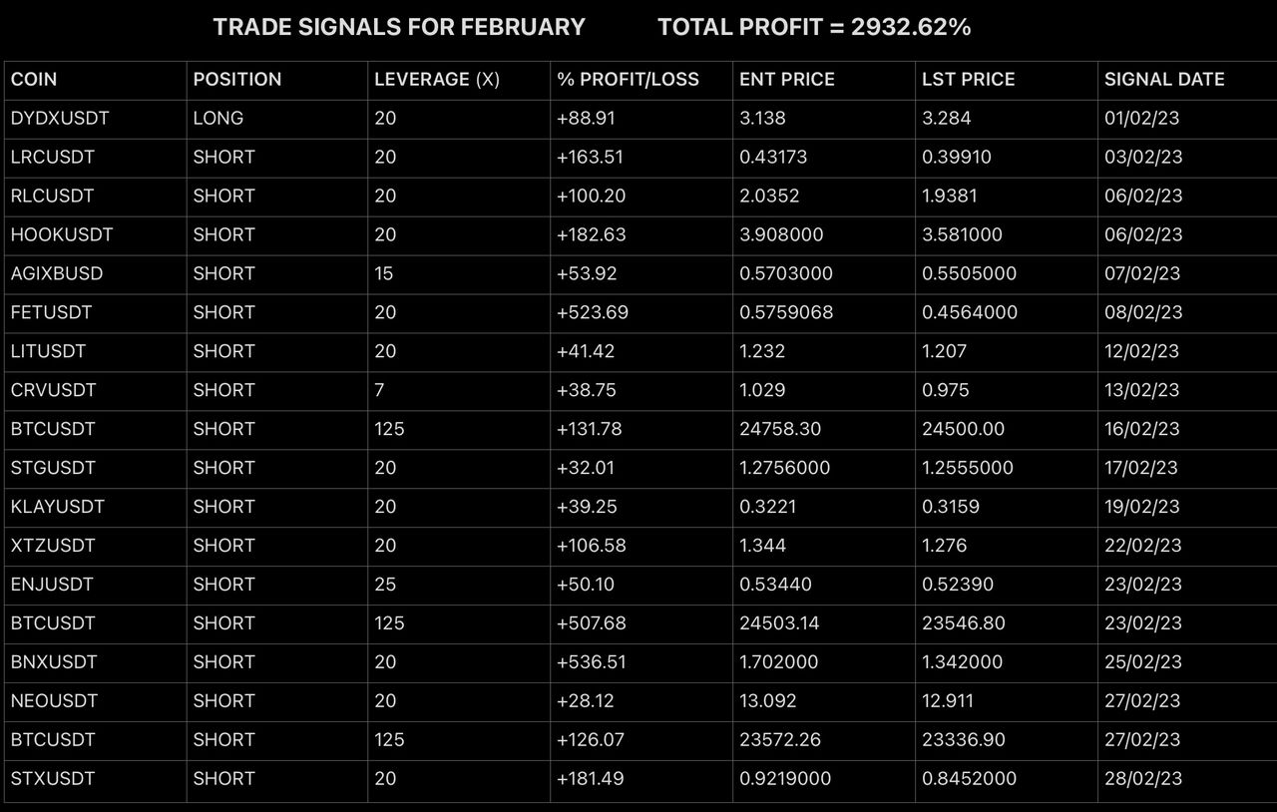The width and height of the screenshot is (1277, 812).
Task: Click the STXUSDT coin cell
Action: point(53,778)
